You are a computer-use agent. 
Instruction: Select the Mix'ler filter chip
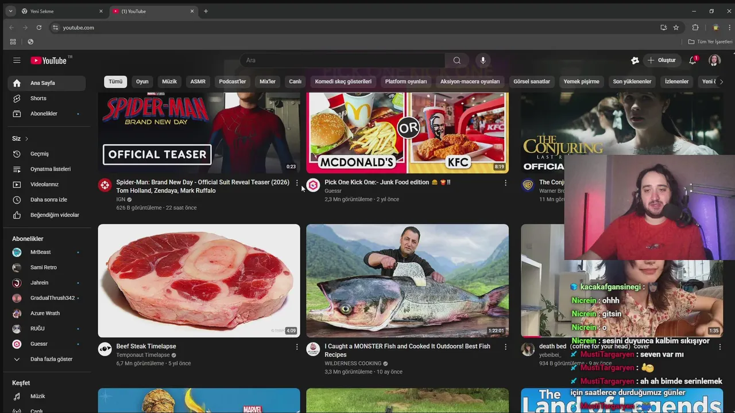[x=268, y=81]
